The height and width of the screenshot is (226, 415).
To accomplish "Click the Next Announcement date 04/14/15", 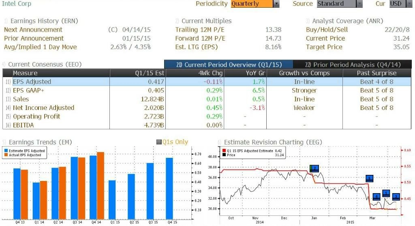I will click(x=136, y=30).
